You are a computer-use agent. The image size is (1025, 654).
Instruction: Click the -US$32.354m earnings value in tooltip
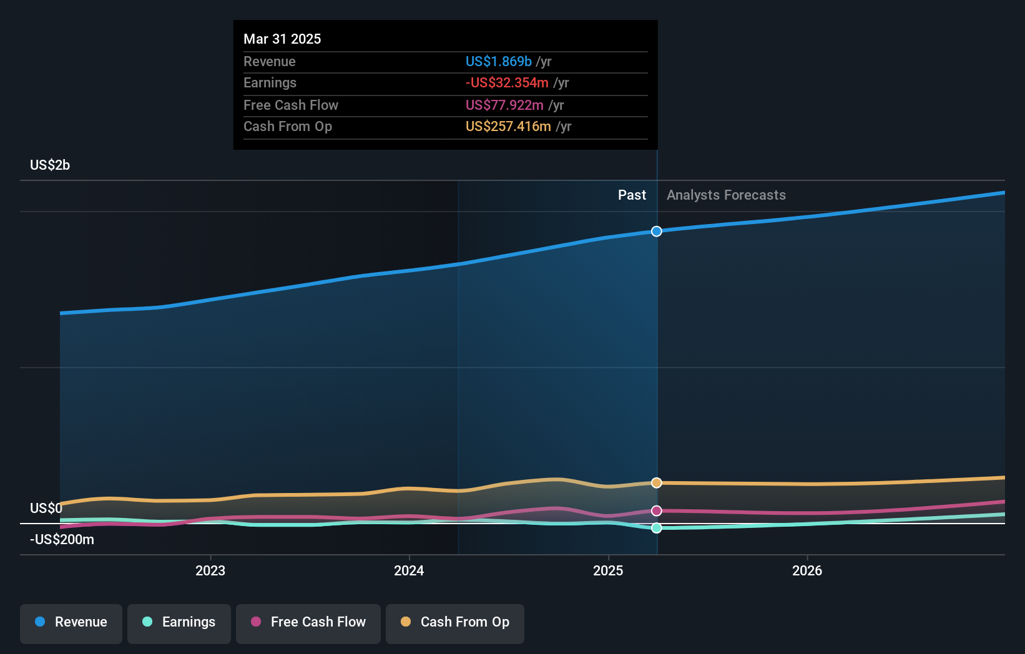tap(507, 83)
